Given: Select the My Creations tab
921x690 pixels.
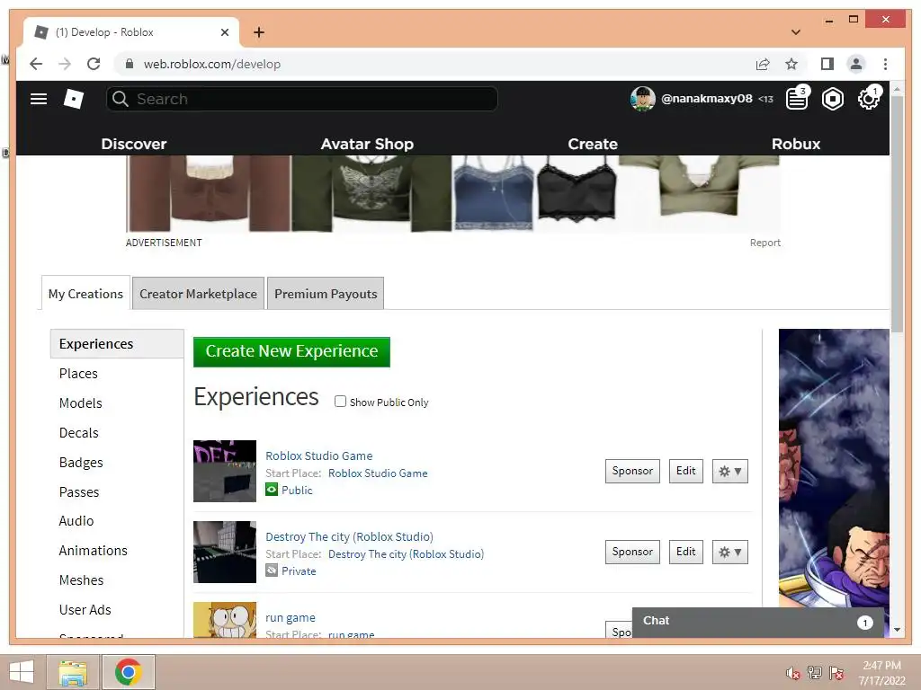Looking at the screenshot, I should [85, 294].
